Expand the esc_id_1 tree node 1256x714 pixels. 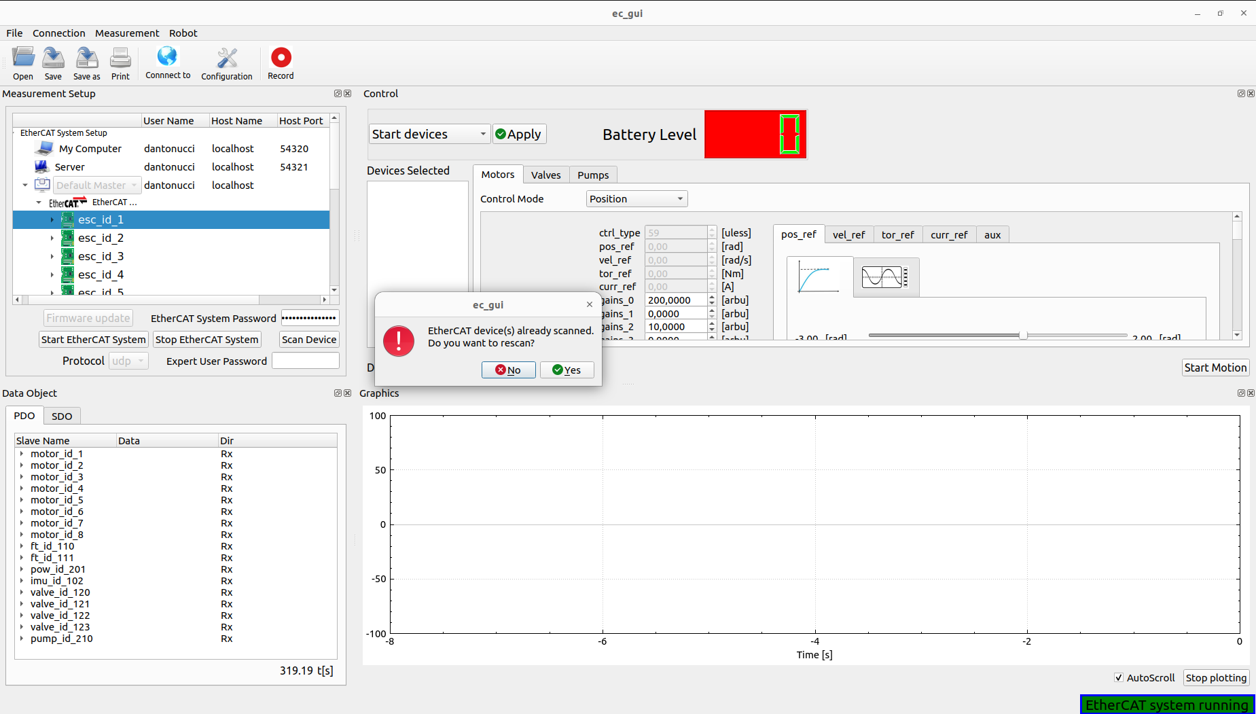pos(52,219)
